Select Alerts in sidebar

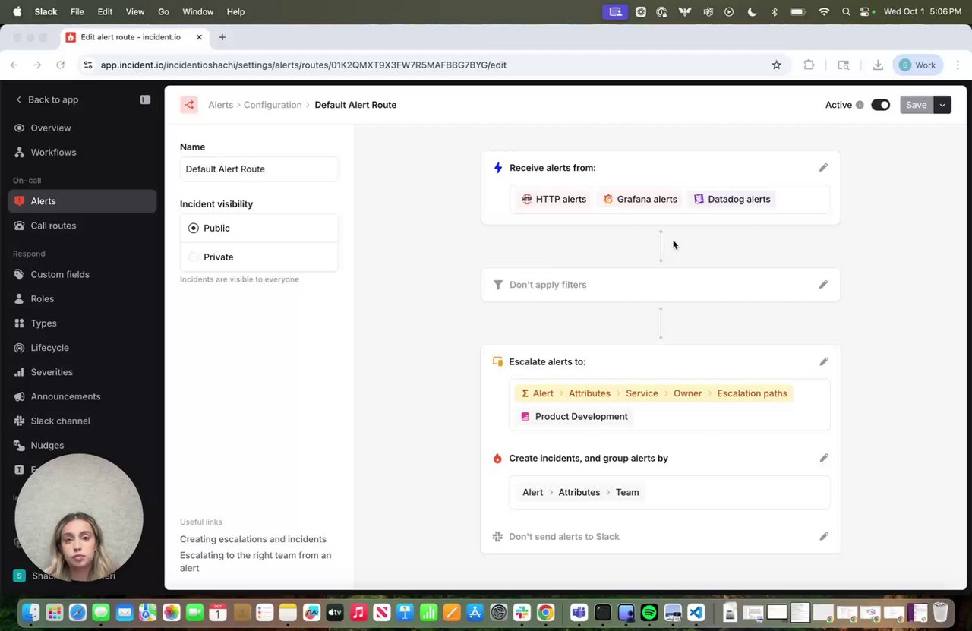82,201
